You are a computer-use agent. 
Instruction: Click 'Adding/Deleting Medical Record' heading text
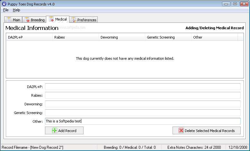(x=214, y=28)
